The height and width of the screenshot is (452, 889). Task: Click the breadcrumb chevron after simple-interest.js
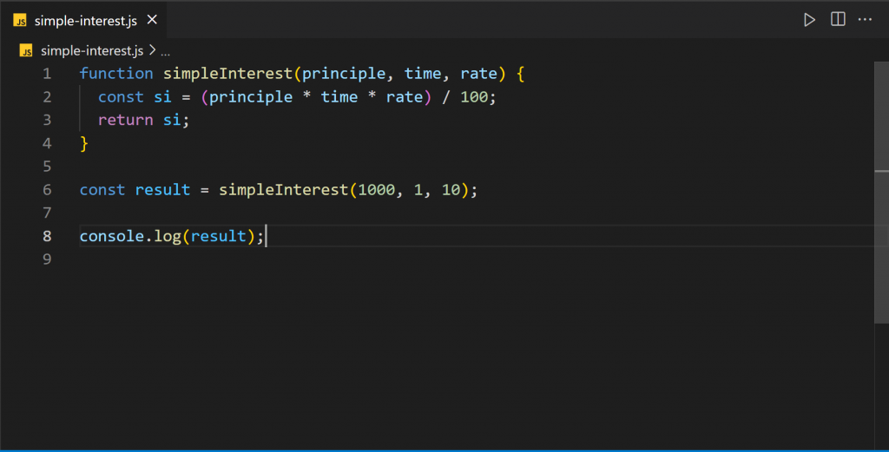153,50
